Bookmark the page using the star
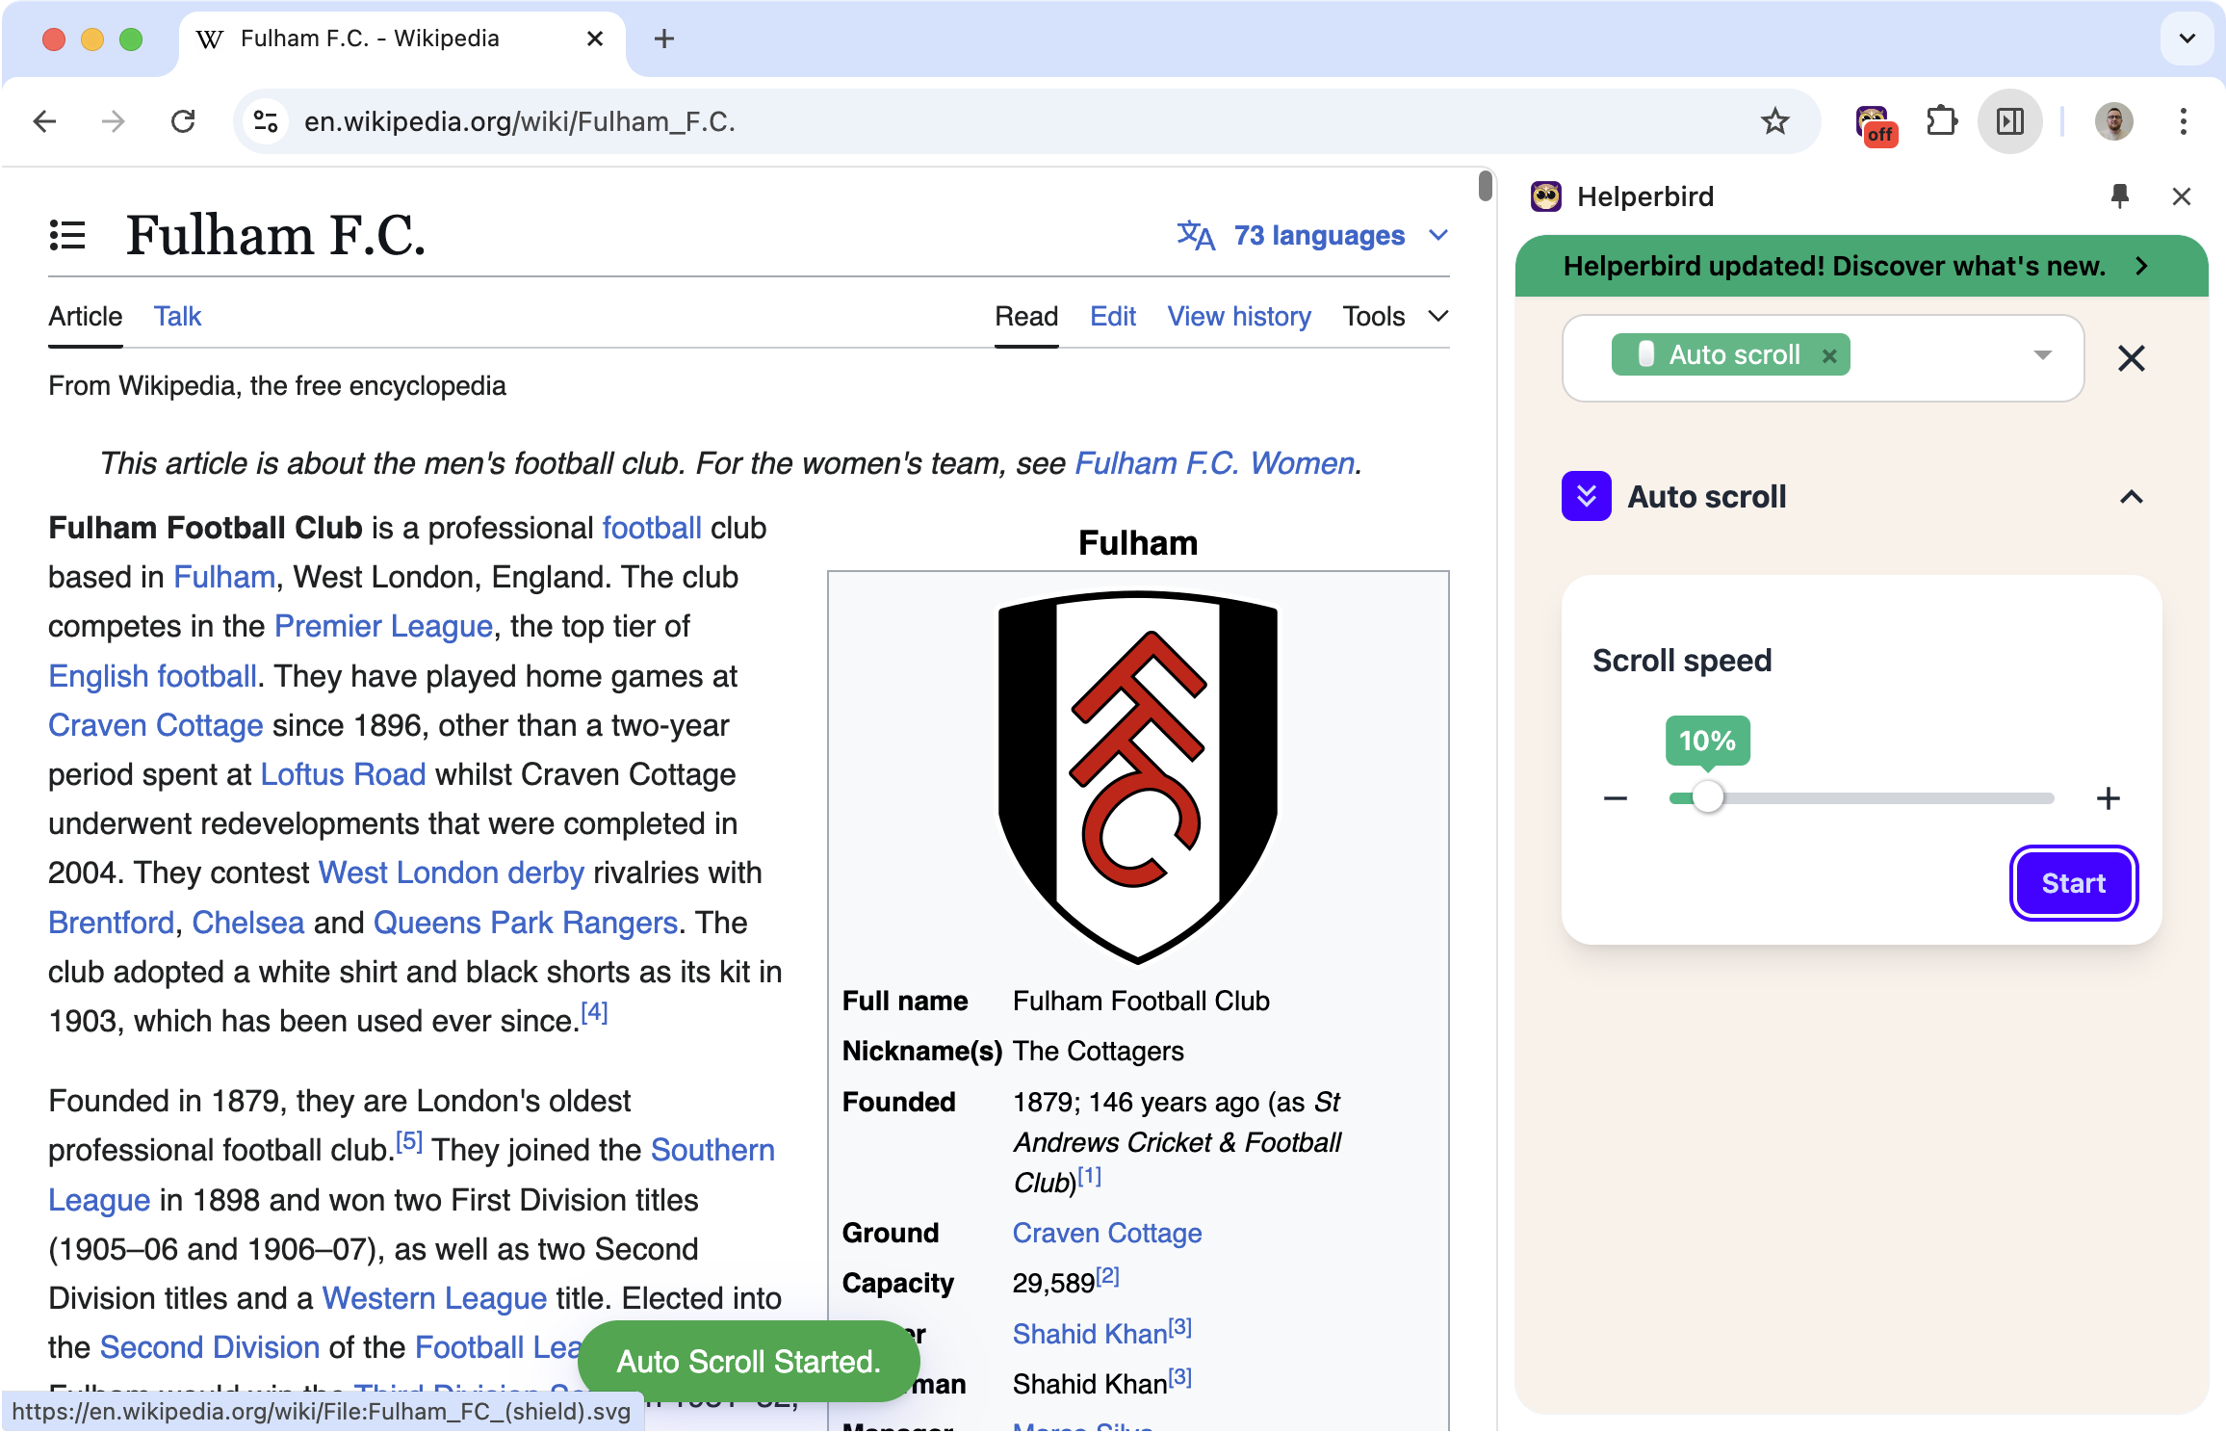 (x=1774, y=121)
